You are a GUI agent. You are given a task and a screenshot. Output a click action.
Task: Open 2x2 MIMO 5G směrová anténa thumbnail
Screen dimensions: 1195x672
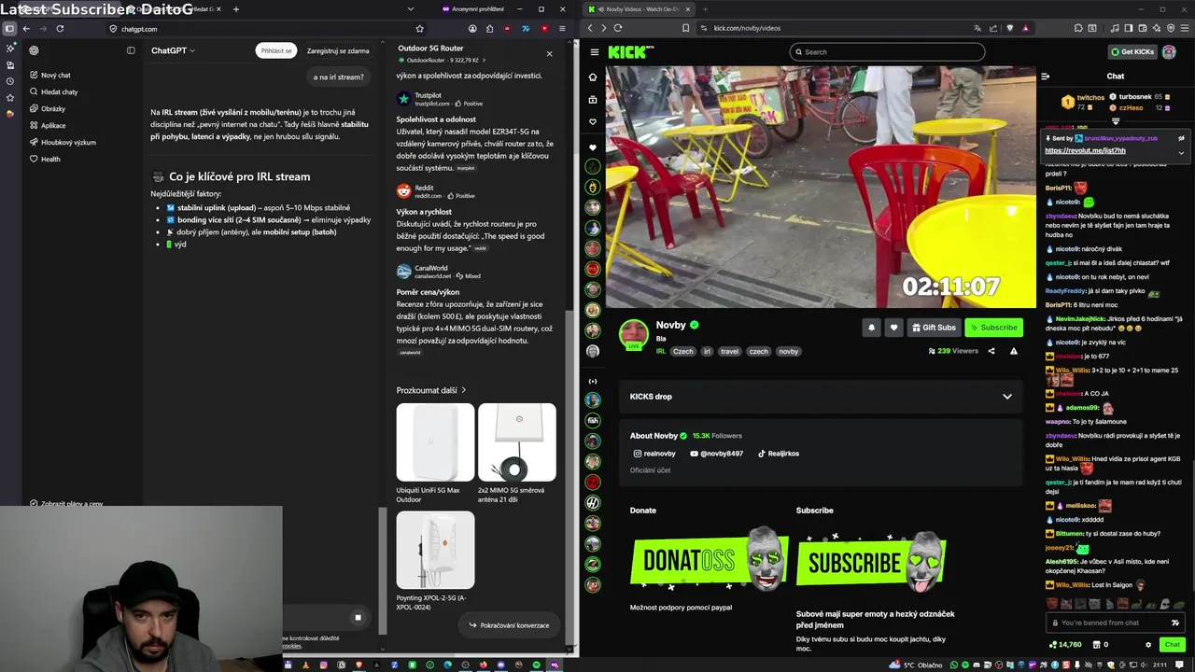click(516, 442)
